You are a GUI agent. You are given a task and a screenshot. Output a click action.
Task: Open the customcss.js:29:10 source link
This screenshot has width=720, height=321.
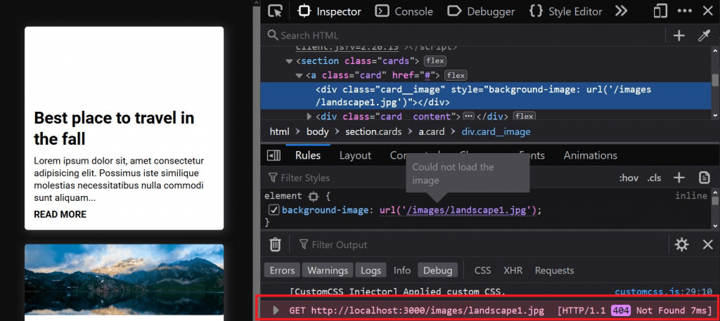click(664, 291)
